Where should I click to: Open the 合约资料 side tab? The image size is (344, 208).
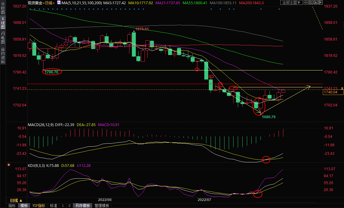pos(3,56)
